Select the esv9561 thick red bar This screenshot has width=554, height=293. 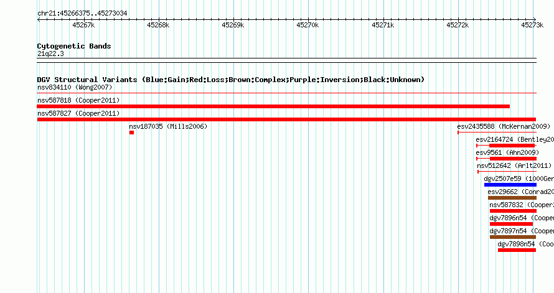pos(513,159)
